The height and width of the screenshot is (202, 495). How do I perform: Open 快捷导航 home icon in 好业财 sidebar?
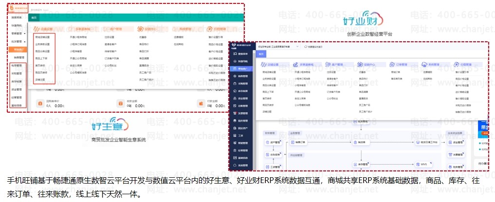[x=235, y=61]
